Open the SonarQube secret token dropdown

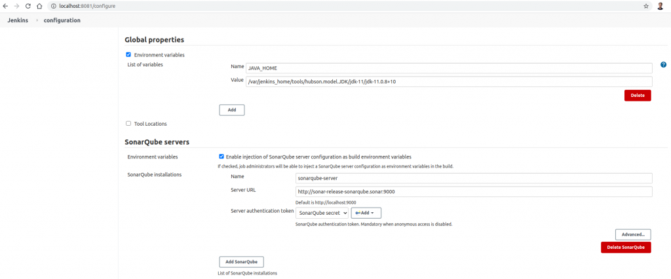(322, 213)
